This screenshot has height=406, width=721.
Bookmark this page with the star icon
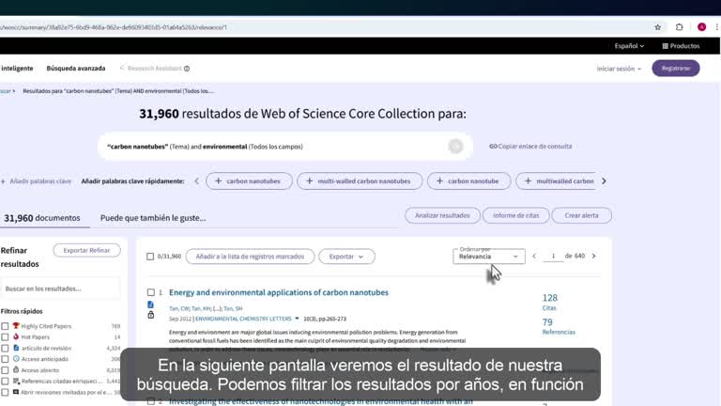[657, 27]
